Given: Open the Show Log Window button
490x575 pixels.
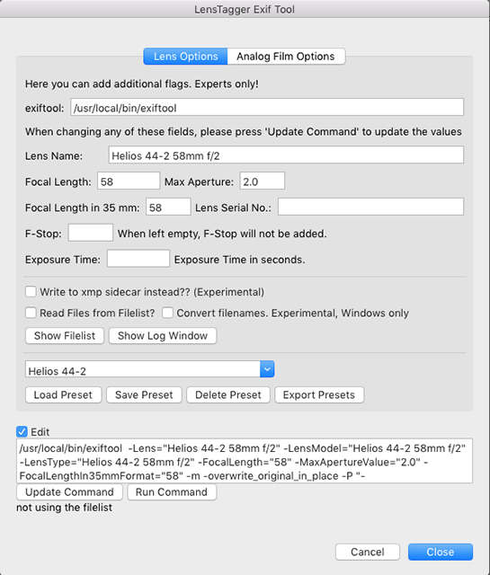Looking at the screenshot, I should 163,336.
